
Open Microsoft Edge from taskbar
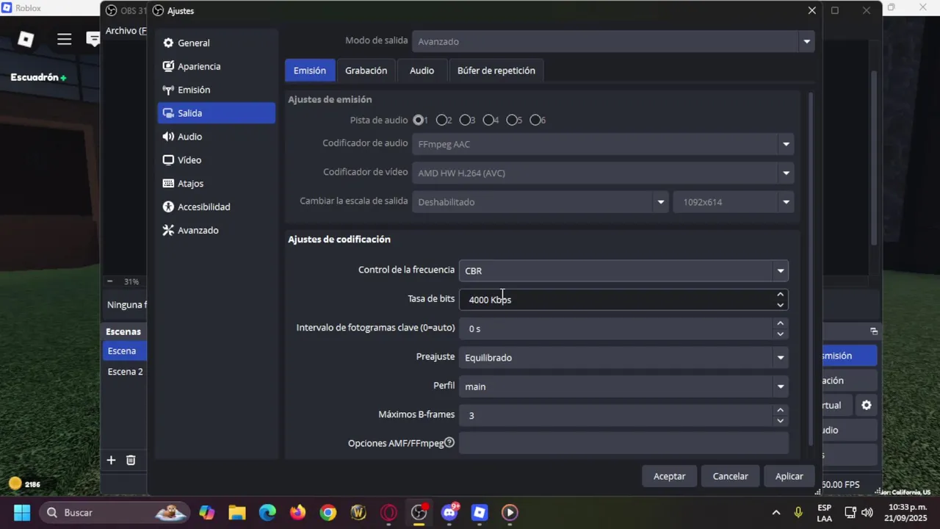click(267, 512)
